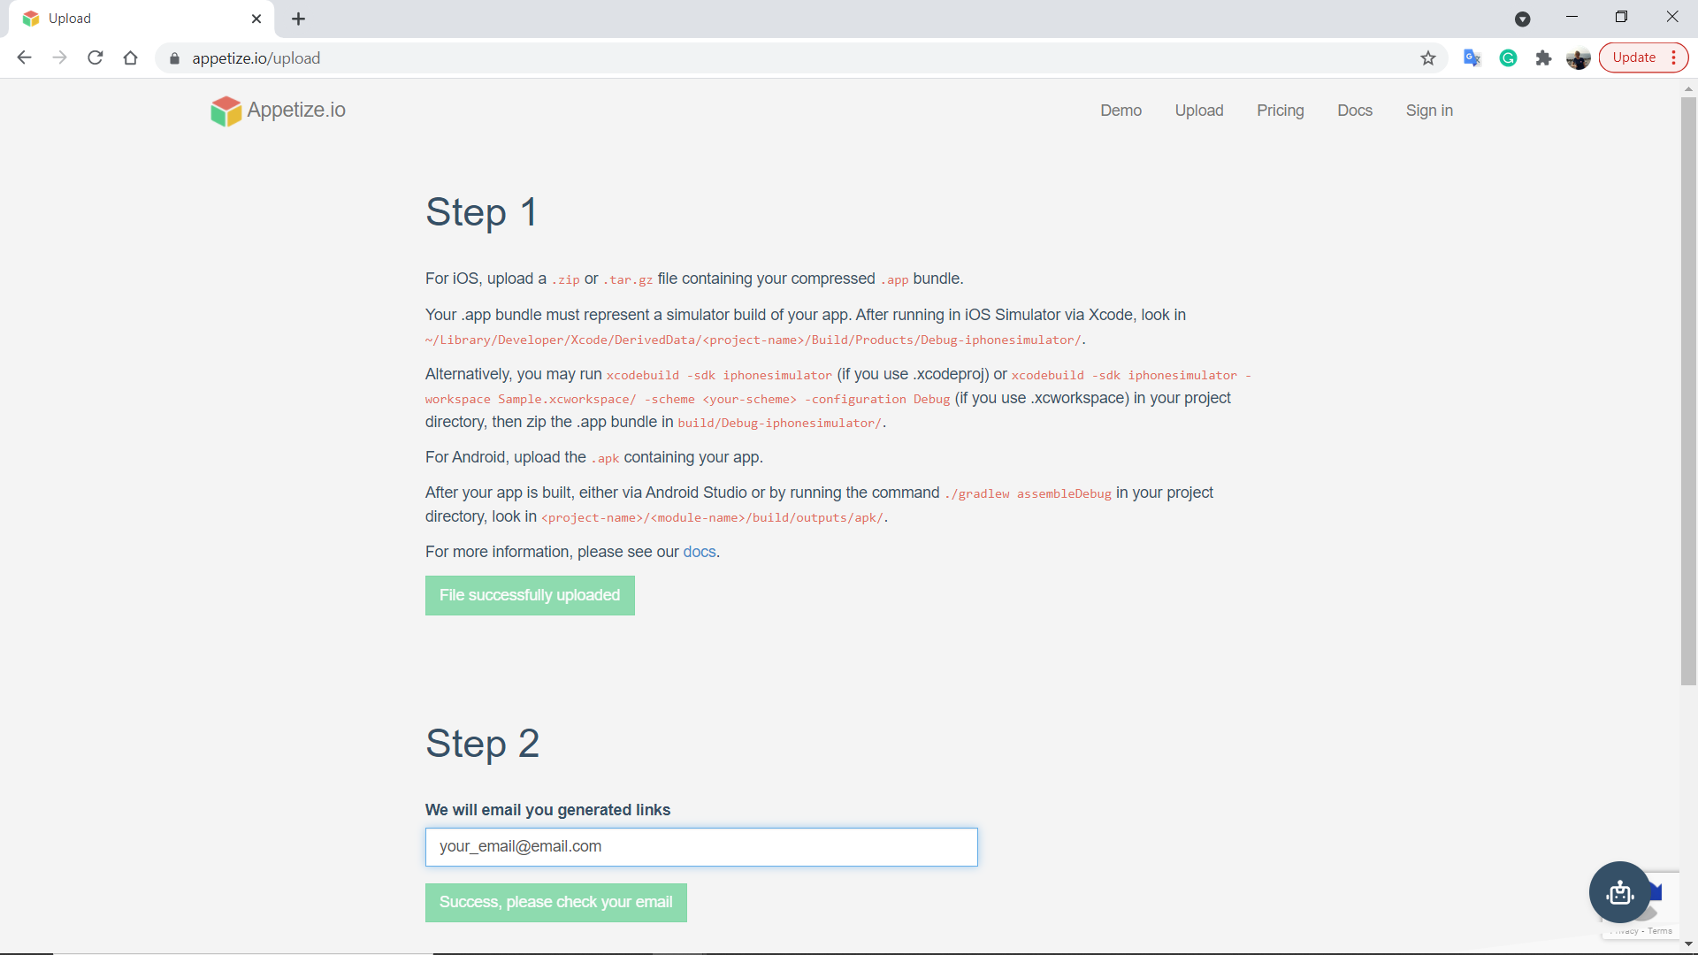
Task: Open the Extensions puzzle piece menu
Action: [x=1543, y=58]
